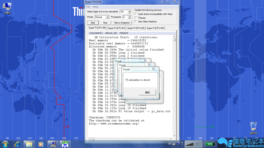264x148 pixels.
Task: Click the output scroll up arrow
Action: coord(174,36)
